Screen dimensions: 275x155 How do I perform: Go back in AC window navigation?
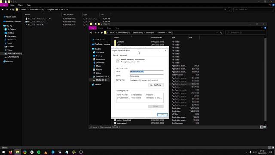click(x=3, y=9)
